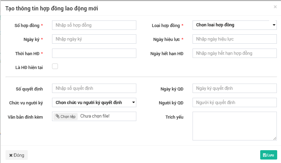This screenshot has height=163, width=281.
Task: Click the 'Số quyết định' input field
Action: coord(94,88)
